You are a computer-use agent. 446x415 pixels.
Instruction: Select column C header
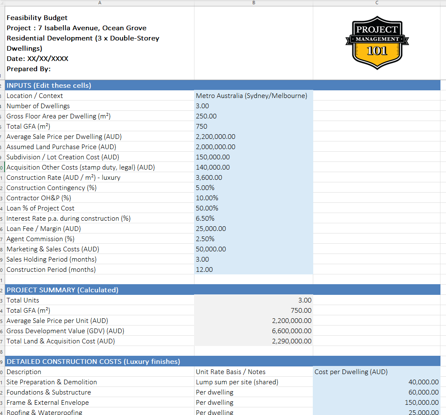click(x=376, y=3)
